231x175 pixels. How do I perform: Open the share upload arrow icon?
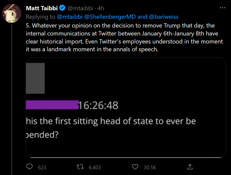pyautogui.click(x=190, y=166)
